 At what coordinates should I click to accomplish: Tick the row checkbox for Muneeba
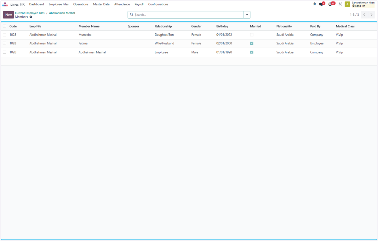point(4,35)
